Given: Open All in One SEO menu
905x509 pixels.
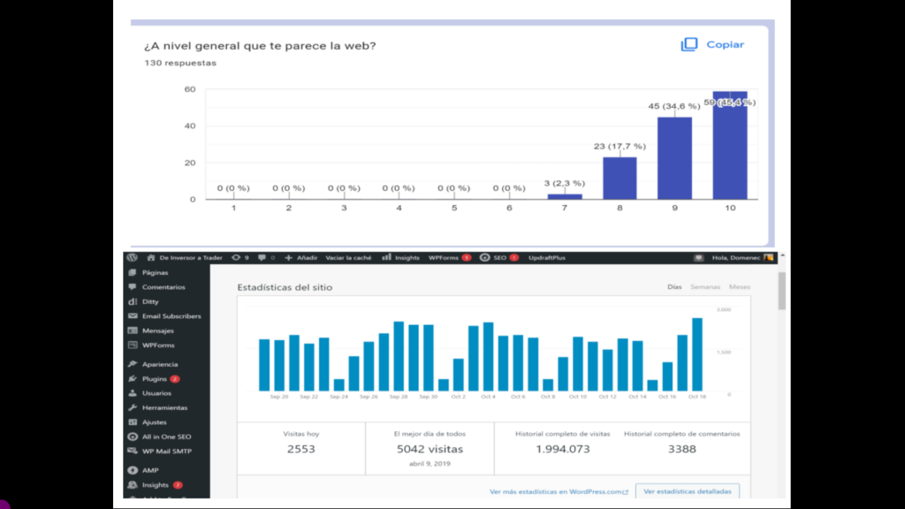Looking at the screenshot, I should pos(166,437).
